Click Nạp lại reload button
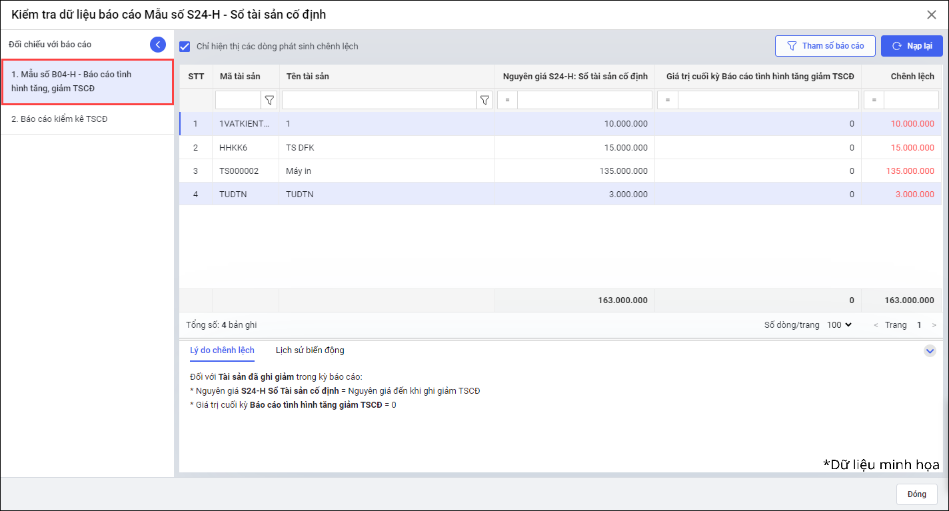This screenshot has height=511, width=949. [912, 46]
